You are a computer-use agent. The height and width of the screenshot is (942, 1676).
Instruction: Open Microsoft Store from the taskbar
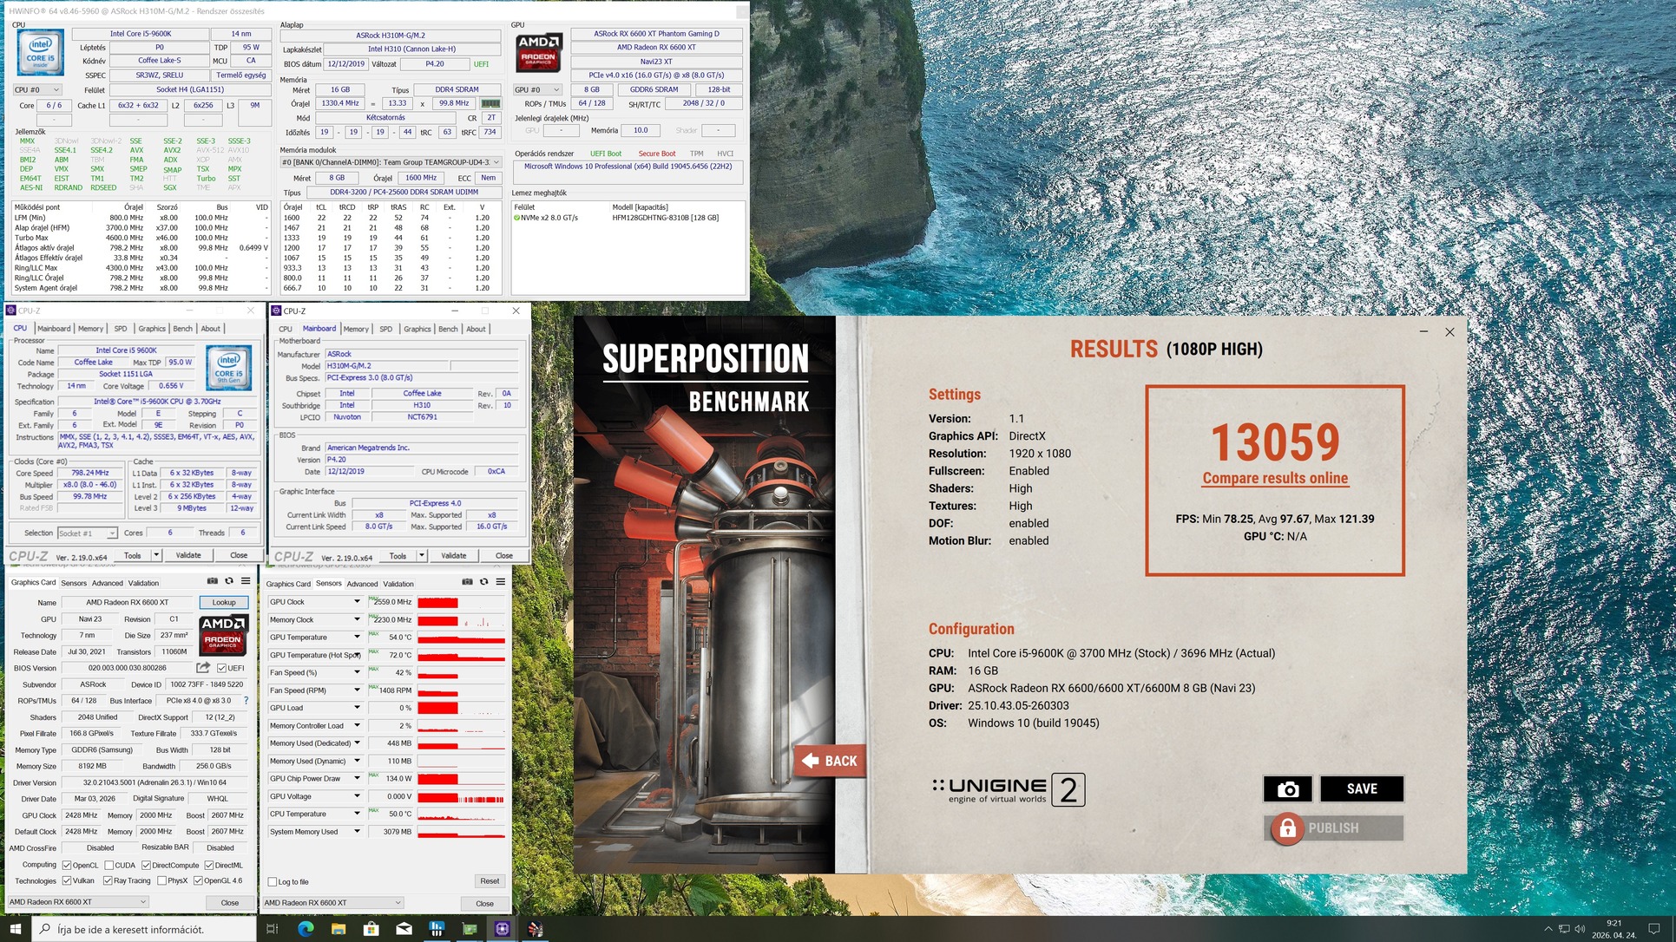point(371,929)
